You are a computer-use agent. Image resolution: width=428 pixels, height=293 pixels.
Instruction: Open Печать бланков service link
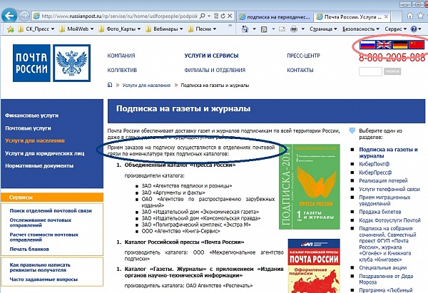pos(29,249)
